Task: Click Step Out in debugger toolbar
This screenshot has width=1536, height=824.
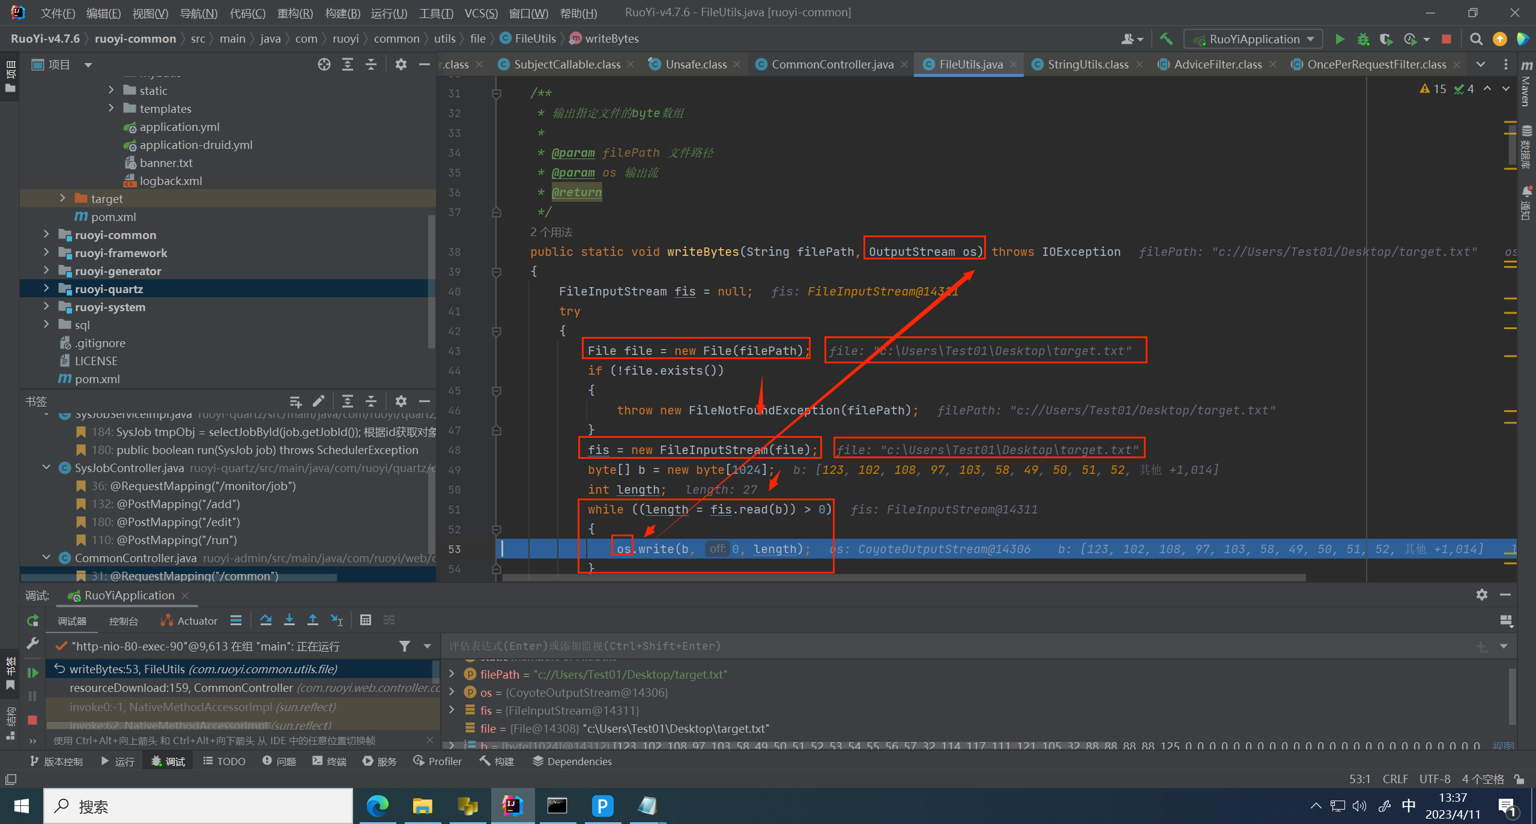Action: pos(313,620)
